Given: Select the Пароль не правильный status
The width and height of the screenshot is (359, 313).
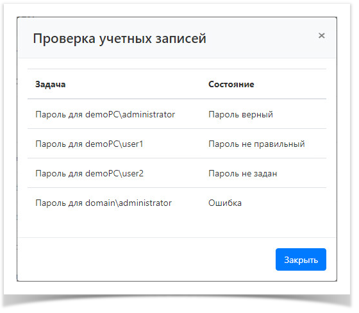Looking at the screenshot, I should (x=256, y=144).
